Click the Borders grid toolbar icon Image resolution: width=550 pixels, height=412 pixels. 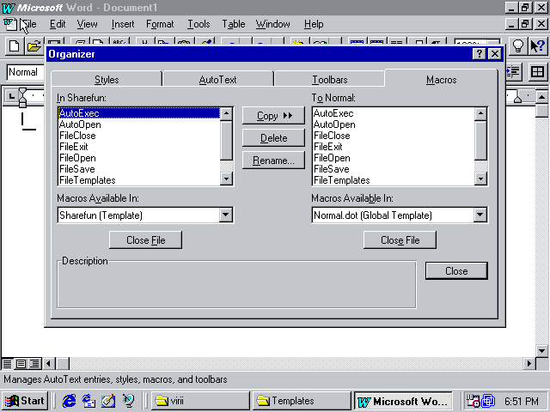(x=537, y=72)
